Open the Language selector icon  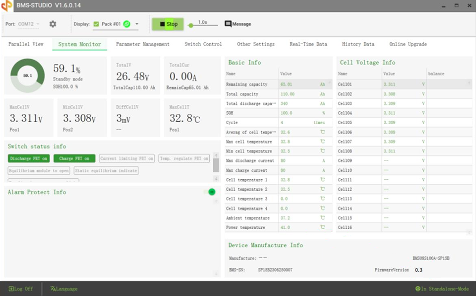coord(53,289)
